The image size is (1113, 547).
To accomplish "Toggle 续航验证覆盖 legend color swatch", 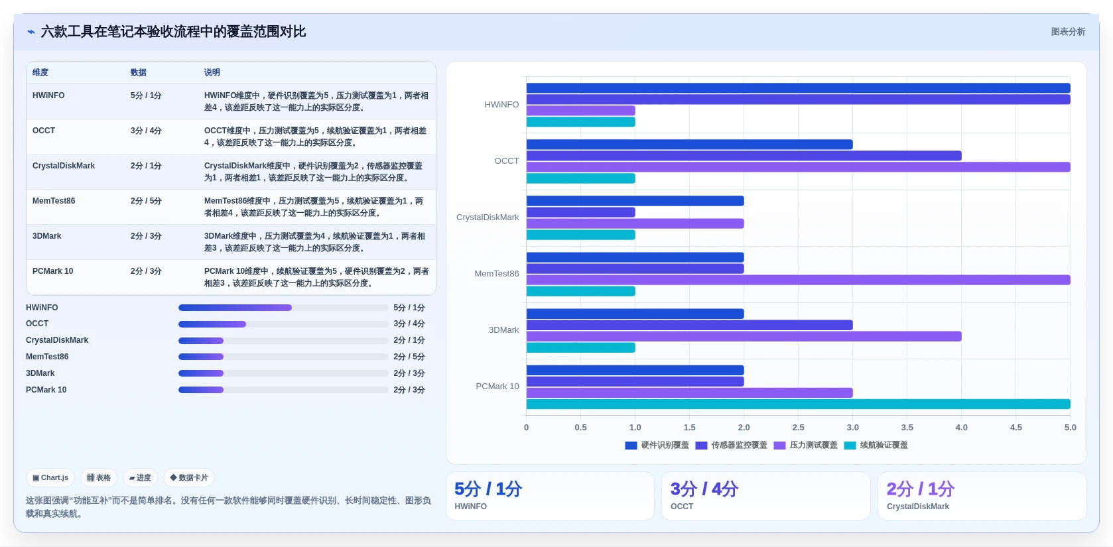I will 850,446.
